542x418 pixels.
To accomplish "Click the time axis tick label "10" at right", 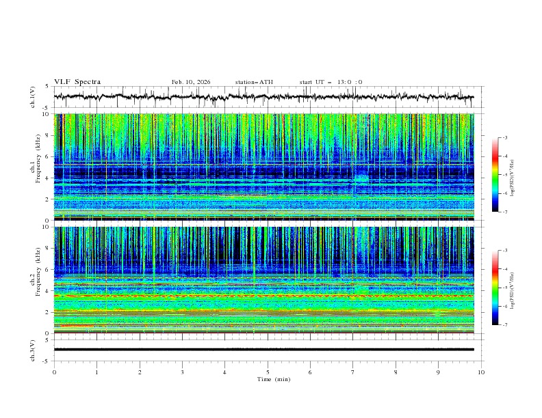I will coord(481,372).
